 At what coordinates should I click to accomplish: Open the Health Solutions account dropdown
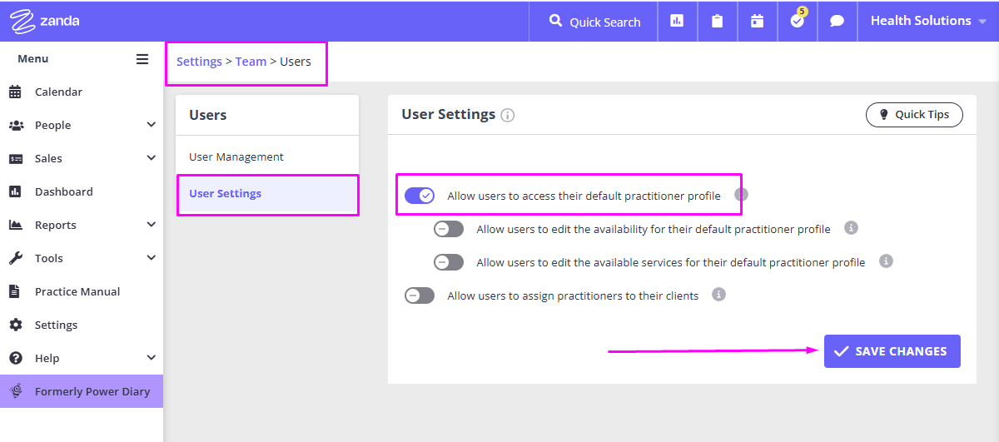[x=927, y=21]
